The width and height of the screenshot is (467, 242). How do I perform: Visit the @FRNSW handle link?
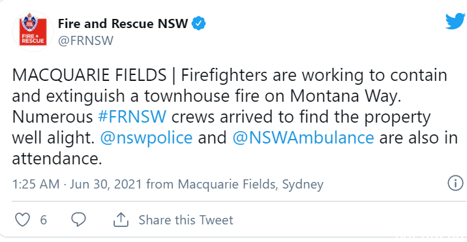[x=86, y=41]
